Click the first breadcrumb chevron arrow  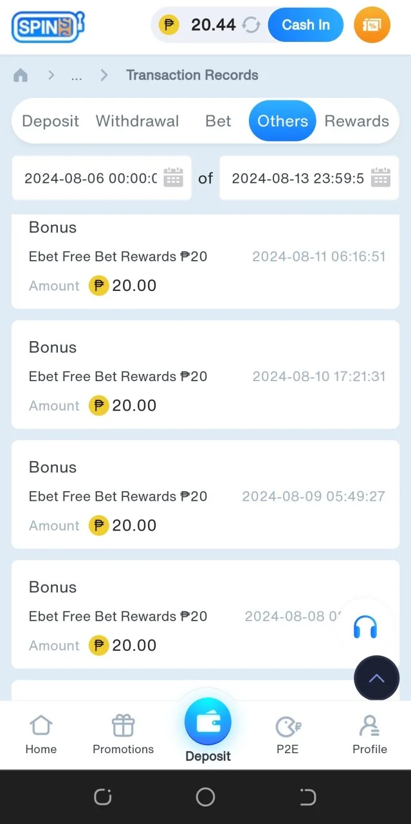(x=51, y=75)
